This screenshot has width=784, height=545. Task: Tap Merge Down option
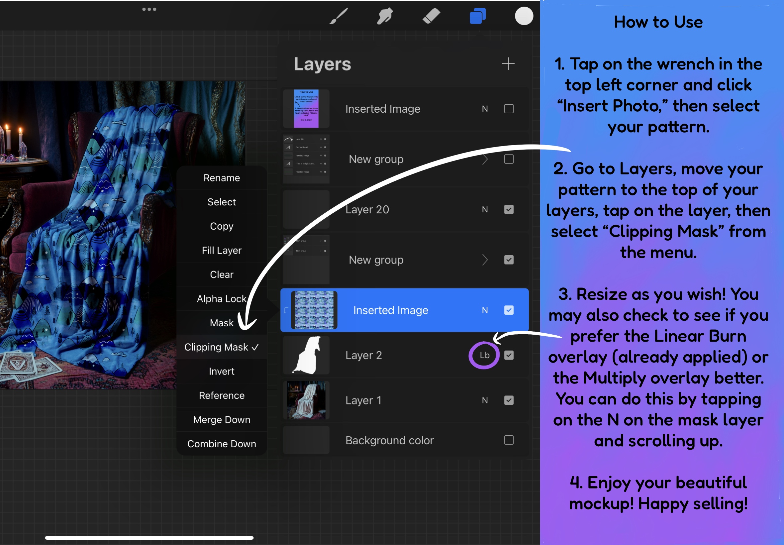click(x=222, y=420)
